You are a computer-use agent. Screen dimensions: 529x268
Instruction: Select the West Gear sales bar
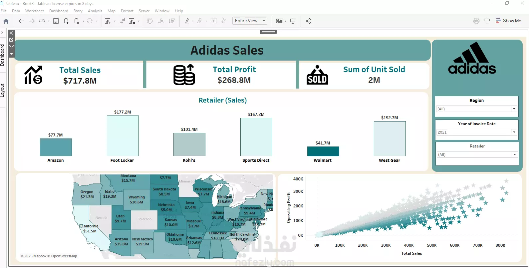coord(390,138)
